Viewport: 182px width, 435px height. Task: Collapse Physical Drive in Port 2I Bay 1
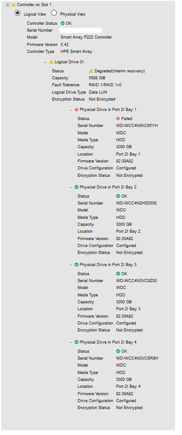[x=71, y=110]
